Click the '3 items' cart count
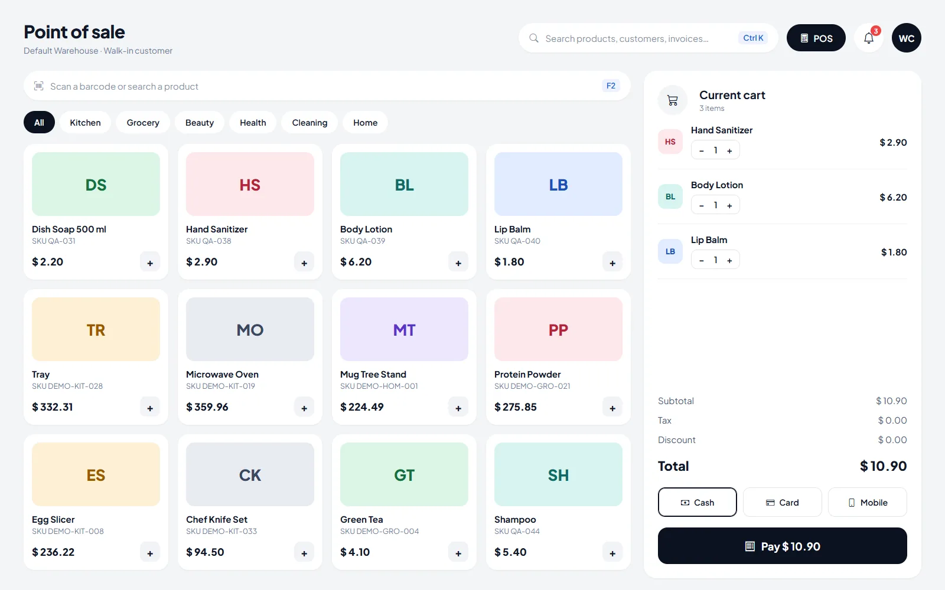This screenshot has height=590, width=945. tap(712, 108)
